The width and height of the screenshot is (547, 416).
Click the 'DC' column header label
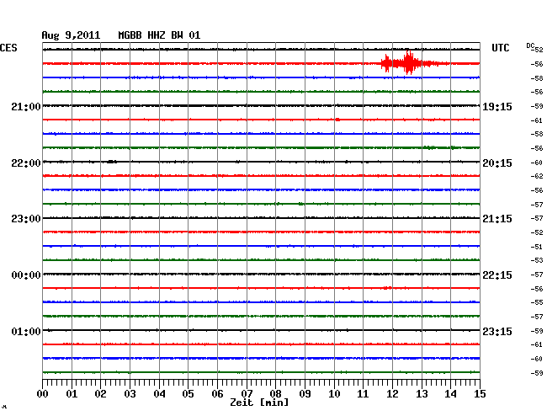tap(530, 45)
